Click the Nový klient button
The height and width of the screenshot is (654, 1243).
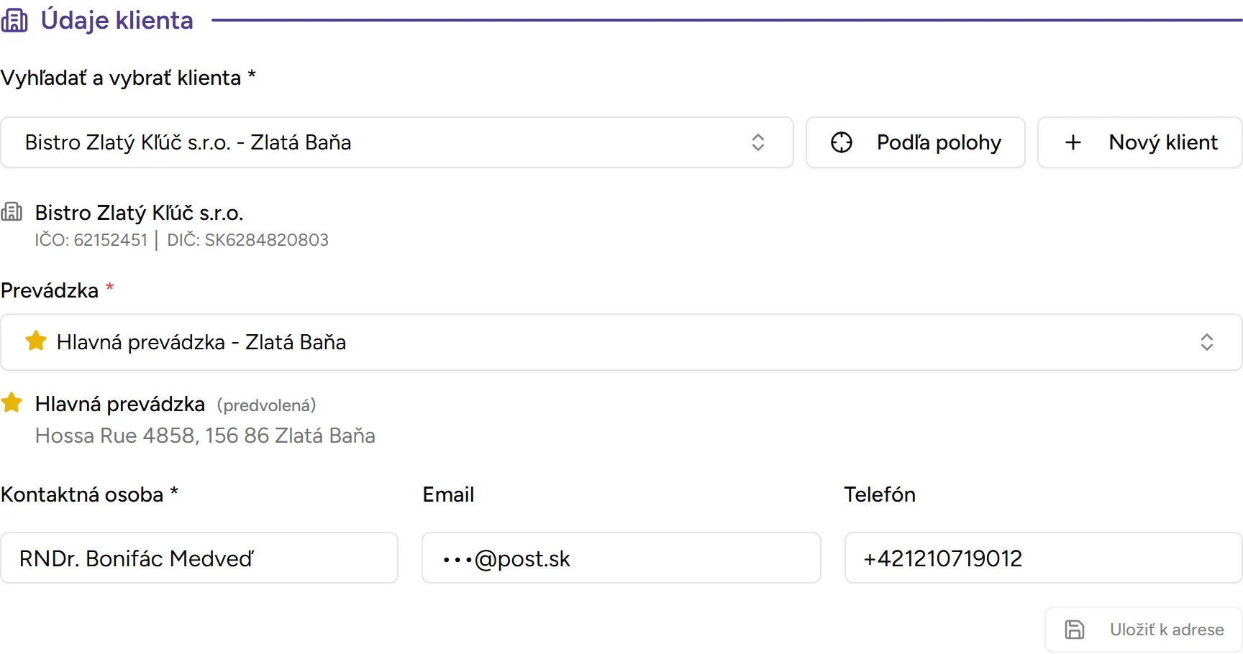[x=1139, y=142]
